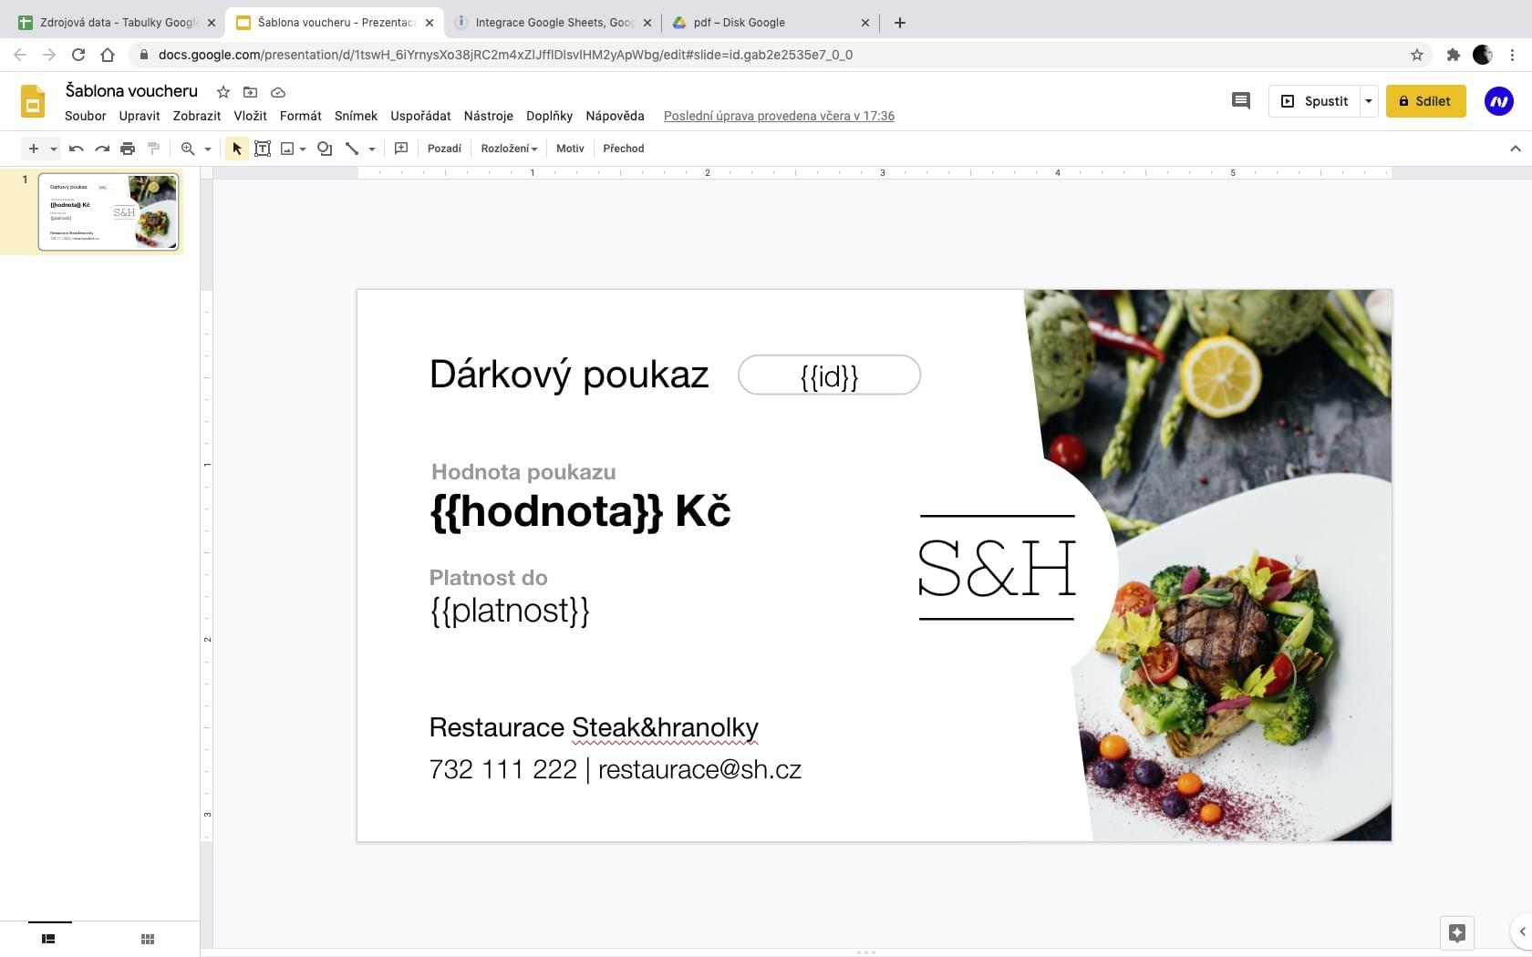Click the Spustit present button
This screenshot has height=957, width=1532.
tap(1315, 101)
